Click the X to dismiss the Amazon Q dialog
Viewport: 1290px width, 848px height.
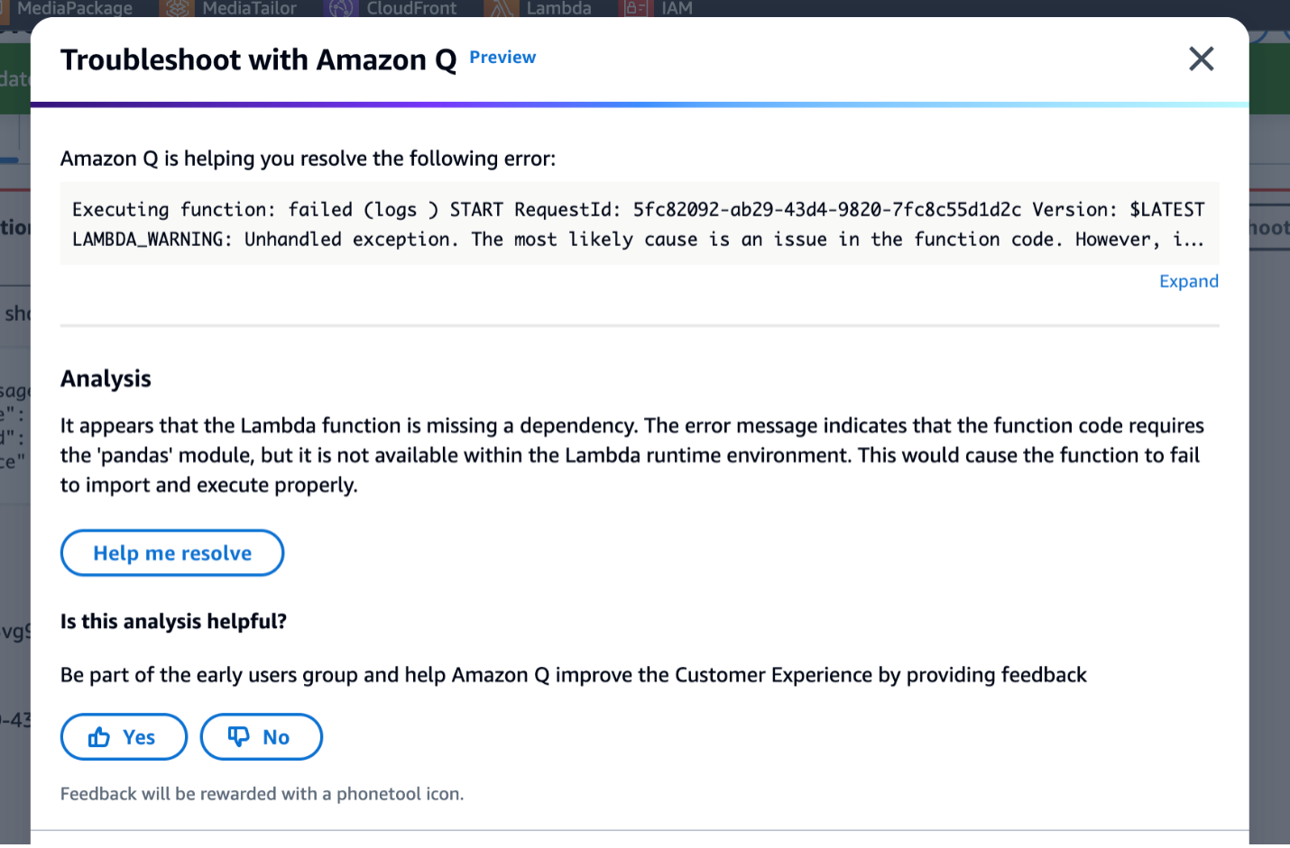(1201, 59)
